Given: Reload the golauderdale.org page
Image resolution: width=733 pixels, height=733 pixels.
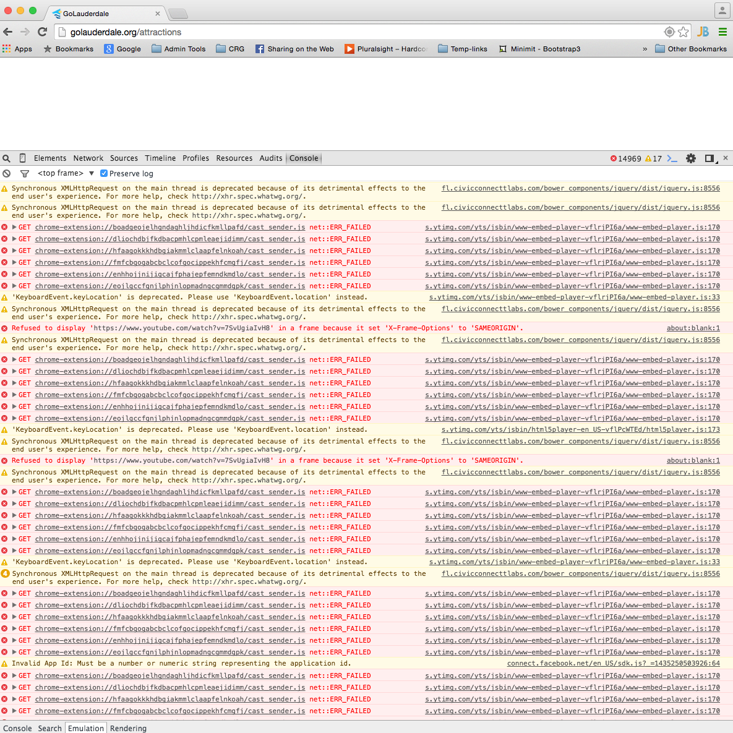Looking at the screenshot, I should (x=43, y=32).
